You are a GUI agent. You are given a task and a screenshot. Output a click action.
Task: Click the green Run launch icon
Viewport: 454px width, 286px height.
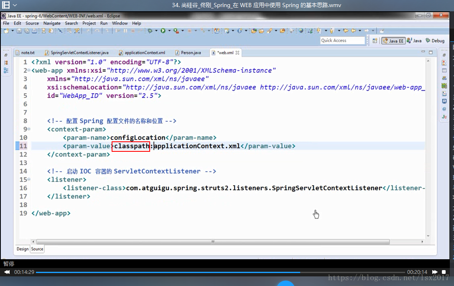tap(163, 31)
